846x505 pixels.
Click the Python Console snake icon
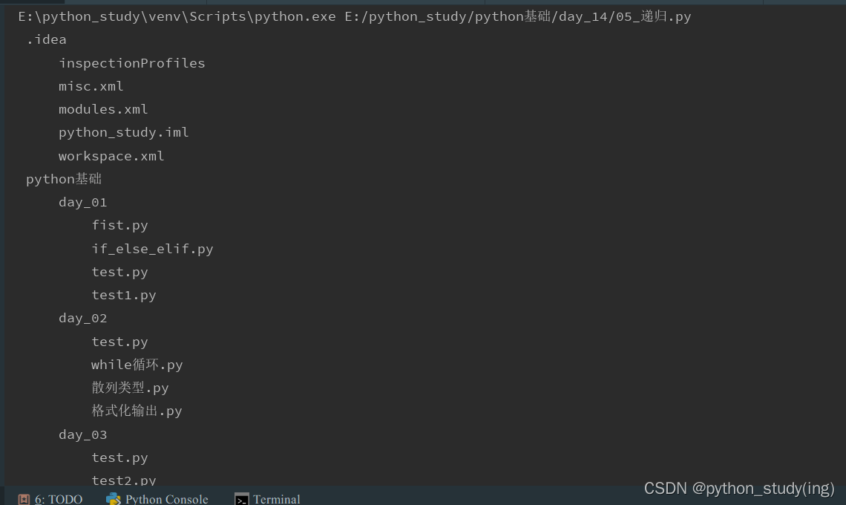(x=113, y=498)
